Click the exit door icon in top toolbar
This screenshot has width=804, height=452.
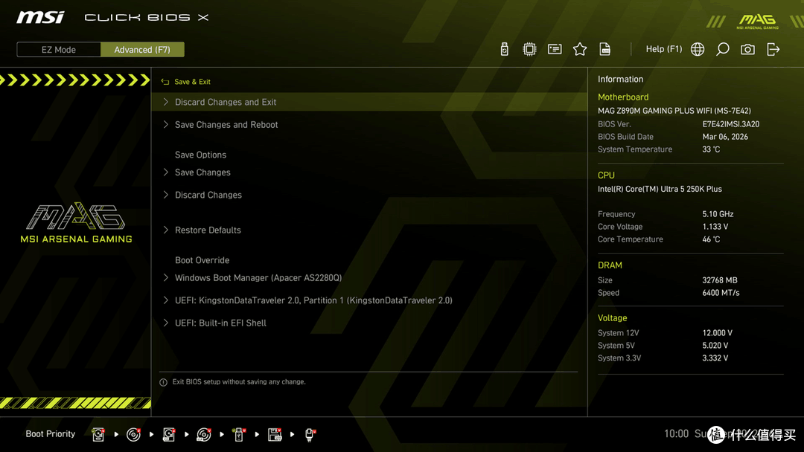coord(773,49)
